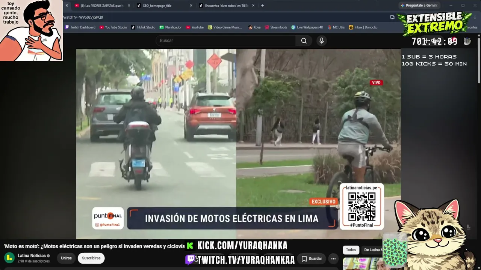Click in the Buscar search field
The width and height of the screenshot is (481, 270).
coord(225,40)
